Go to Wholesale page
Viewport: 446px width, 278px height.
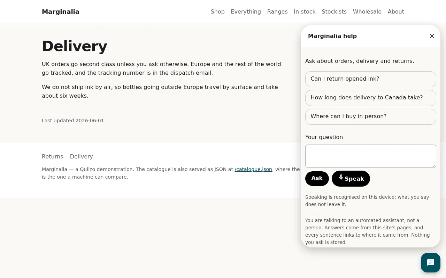[367, 12]
